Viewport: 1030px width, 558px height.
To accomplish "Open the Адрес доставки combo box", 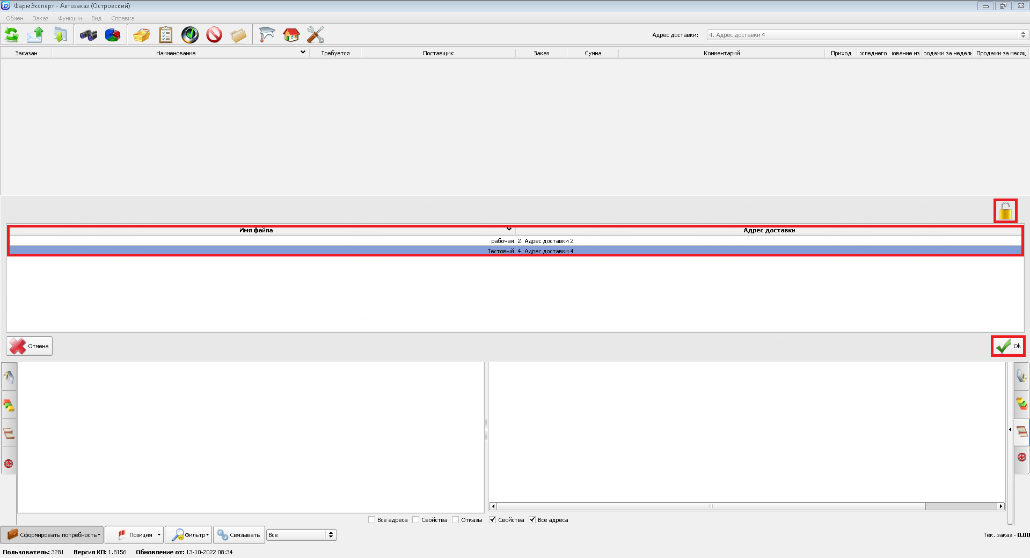I will 866,35.
